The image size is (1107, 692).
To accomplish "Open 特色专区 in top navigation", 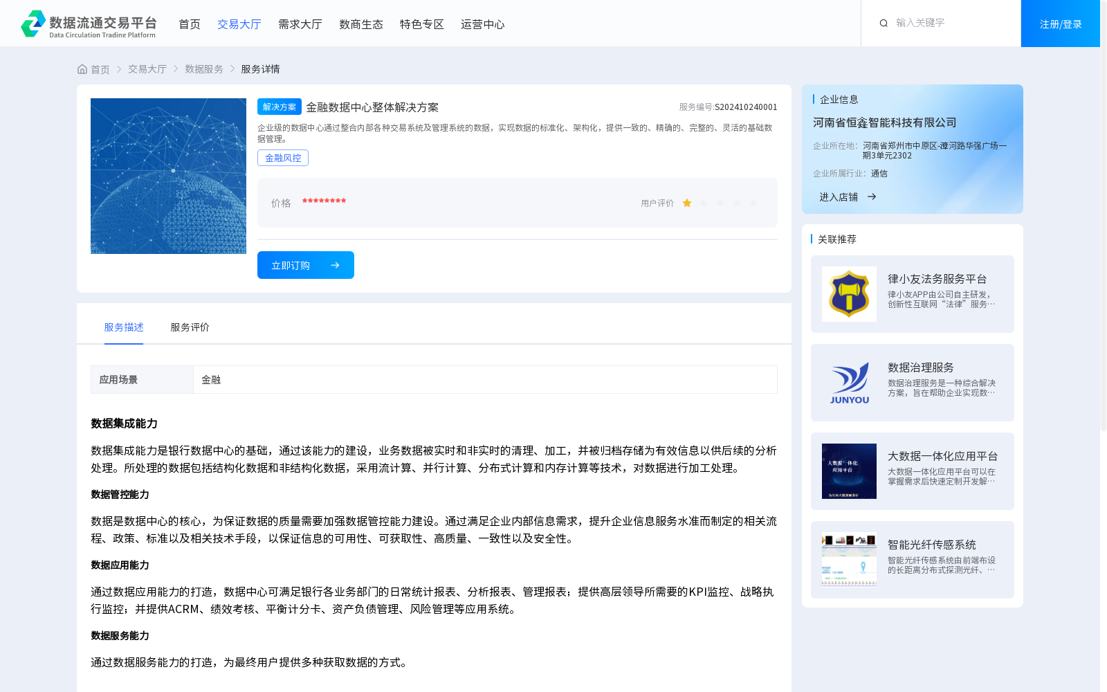I will [x=422, y=24].
